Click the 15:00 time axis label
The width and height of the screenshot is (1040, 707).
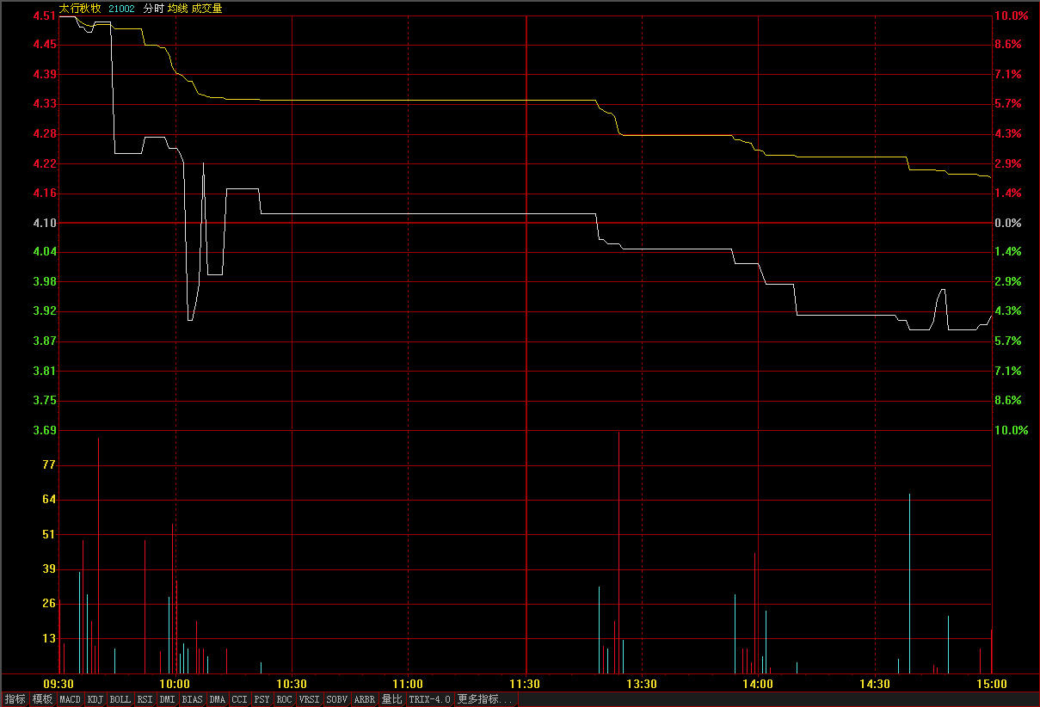point(991,684)
